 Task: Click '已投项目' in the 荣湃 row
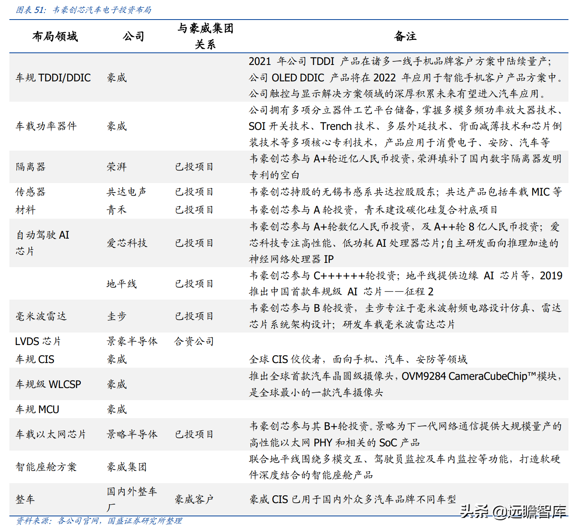[194, 167]
